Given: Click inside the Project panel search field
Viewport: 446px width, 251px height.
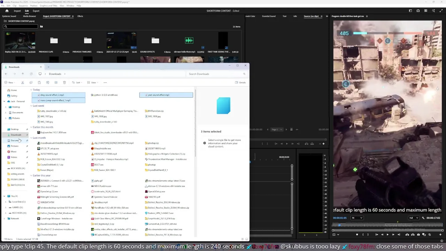Looking at the screenshot, I should [x=20, y=26].
